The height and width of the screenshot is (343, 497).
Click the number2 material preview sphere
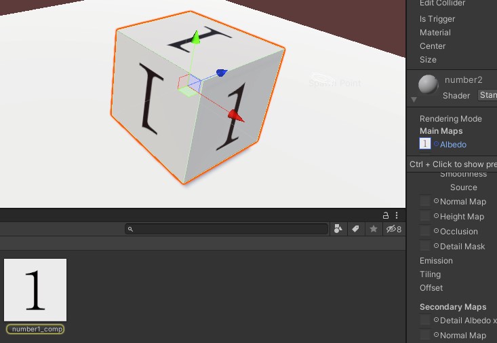429,86
